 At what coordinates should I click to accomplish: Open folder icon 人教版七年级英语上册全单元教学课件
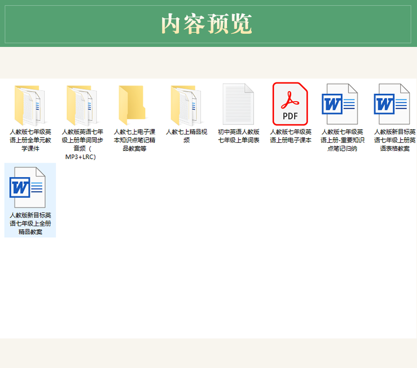coord(30,105)
